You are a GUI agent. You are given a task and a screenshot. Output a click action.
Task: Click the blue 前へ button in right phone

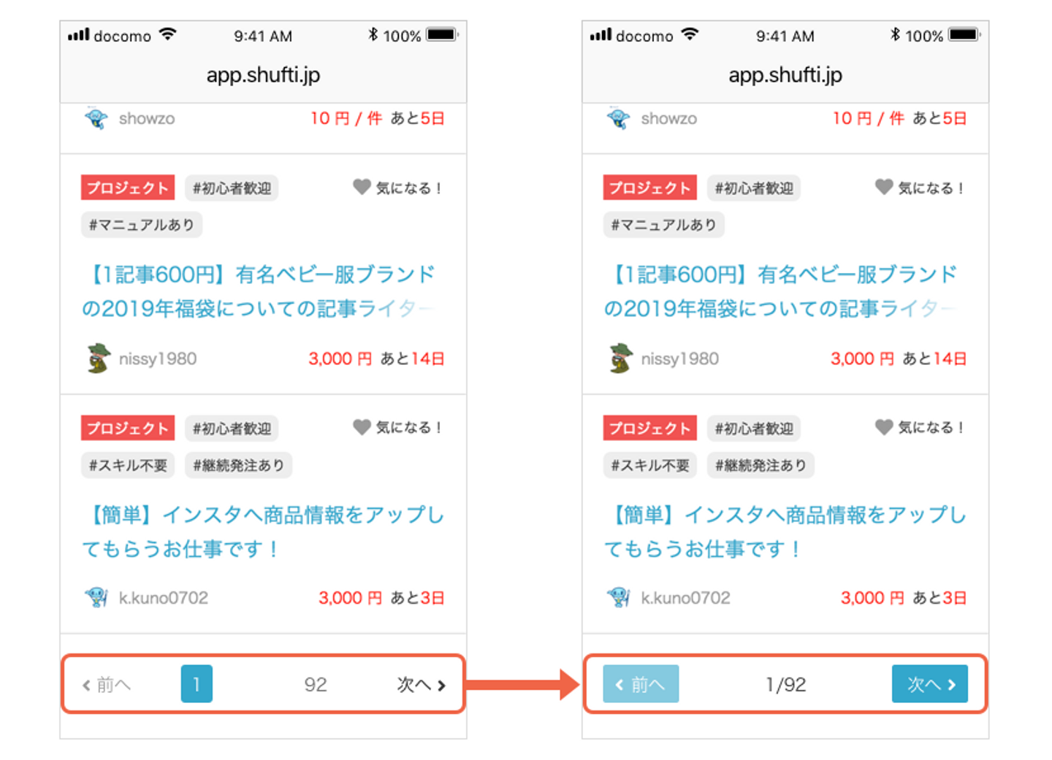click(641, 684)
